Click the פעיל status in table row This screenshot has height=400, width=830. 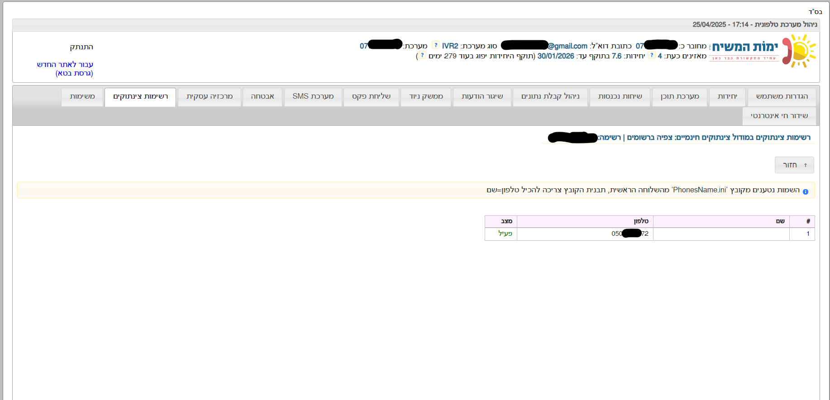505,233
